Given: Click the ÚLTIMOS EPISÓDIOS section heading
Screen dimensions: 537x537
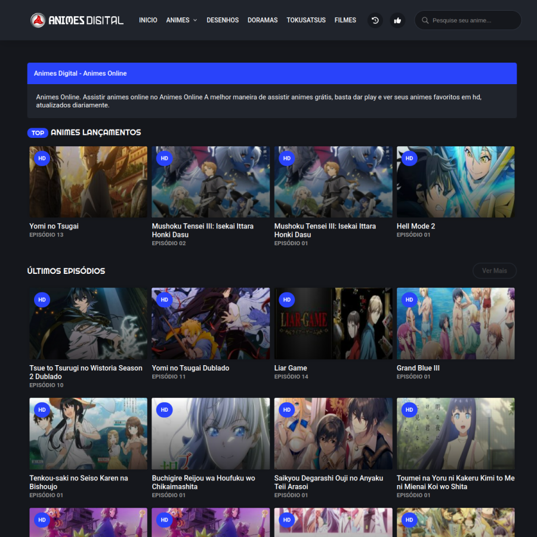Looking at the screenshot, I should pyautogui.click(x=66, y=271).
